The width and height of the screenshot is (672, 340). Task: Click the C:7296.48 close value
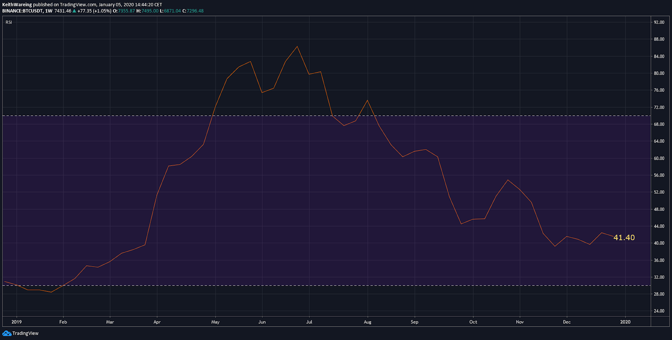point(193,11)
